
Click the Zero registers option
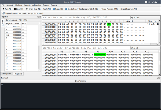pyautogui.click(x=11, y=20)
